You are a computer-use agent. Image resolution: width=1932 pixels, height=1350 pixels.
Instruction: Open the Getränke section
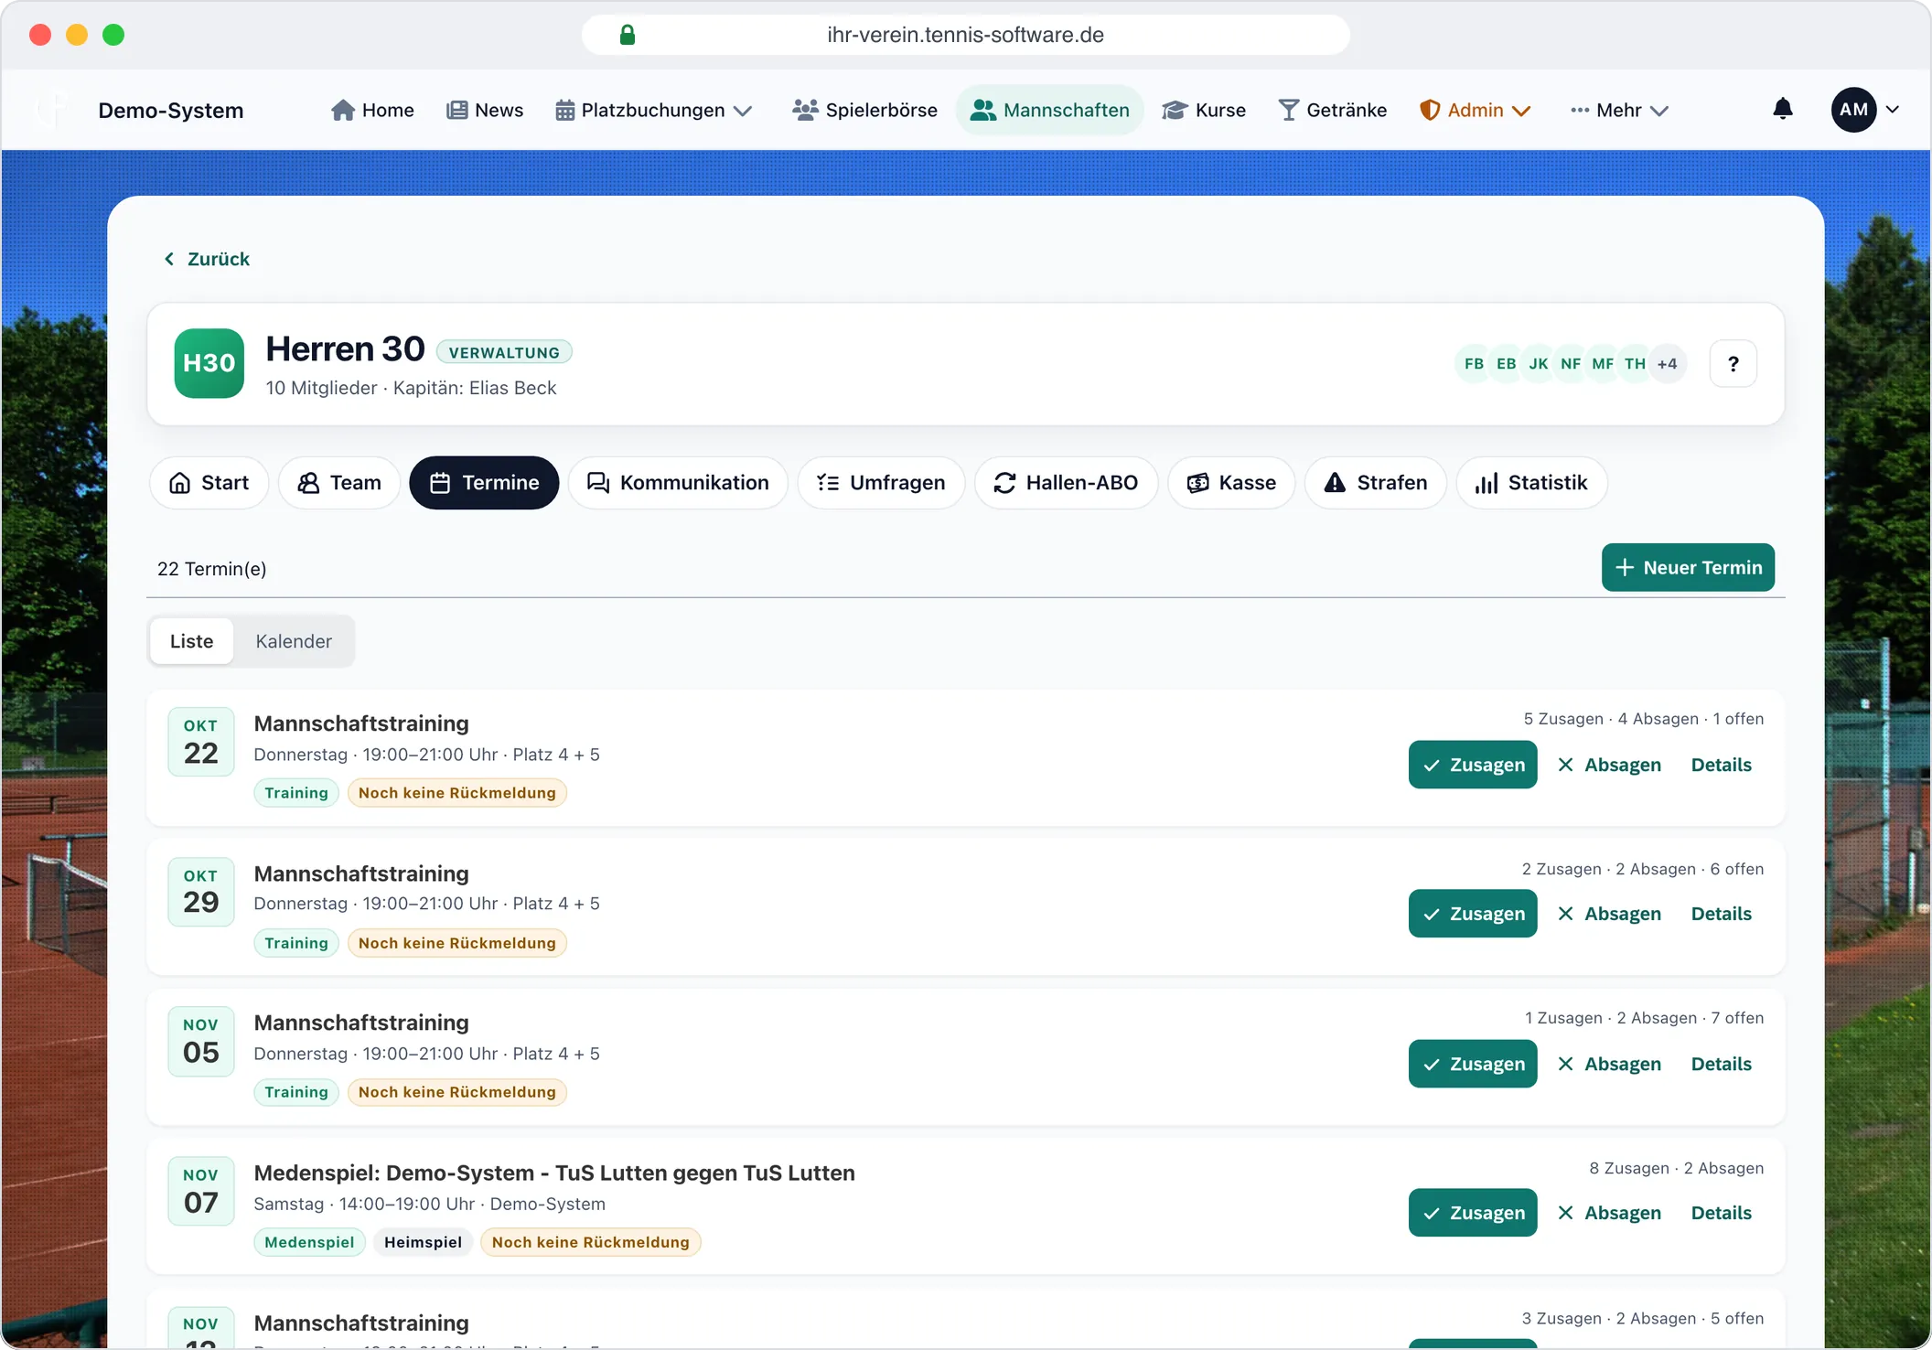click(1333, 110)
